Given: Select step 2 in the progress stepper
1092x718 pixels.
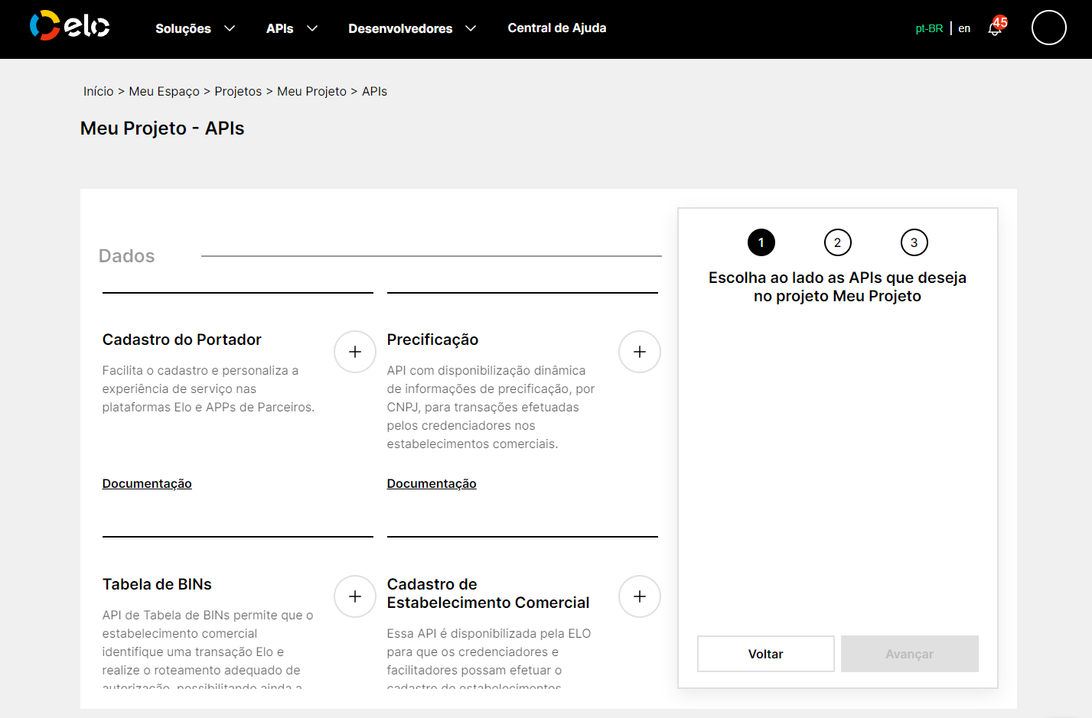Looking at the screenshot, I should point(837,242).
